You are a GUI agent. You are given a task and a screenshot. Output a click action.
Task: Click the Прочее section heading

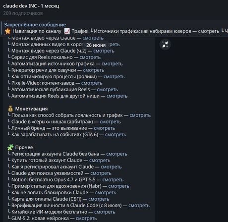24,147
